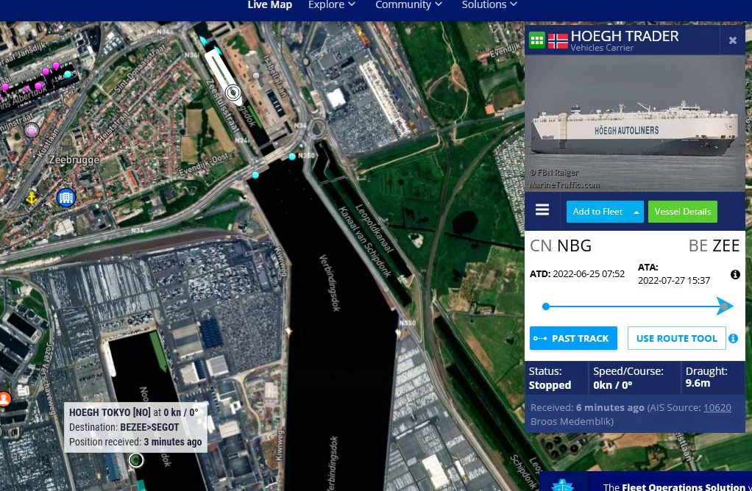Click destination port BE ZEE

pyautogui.click(x=714, y=246)
